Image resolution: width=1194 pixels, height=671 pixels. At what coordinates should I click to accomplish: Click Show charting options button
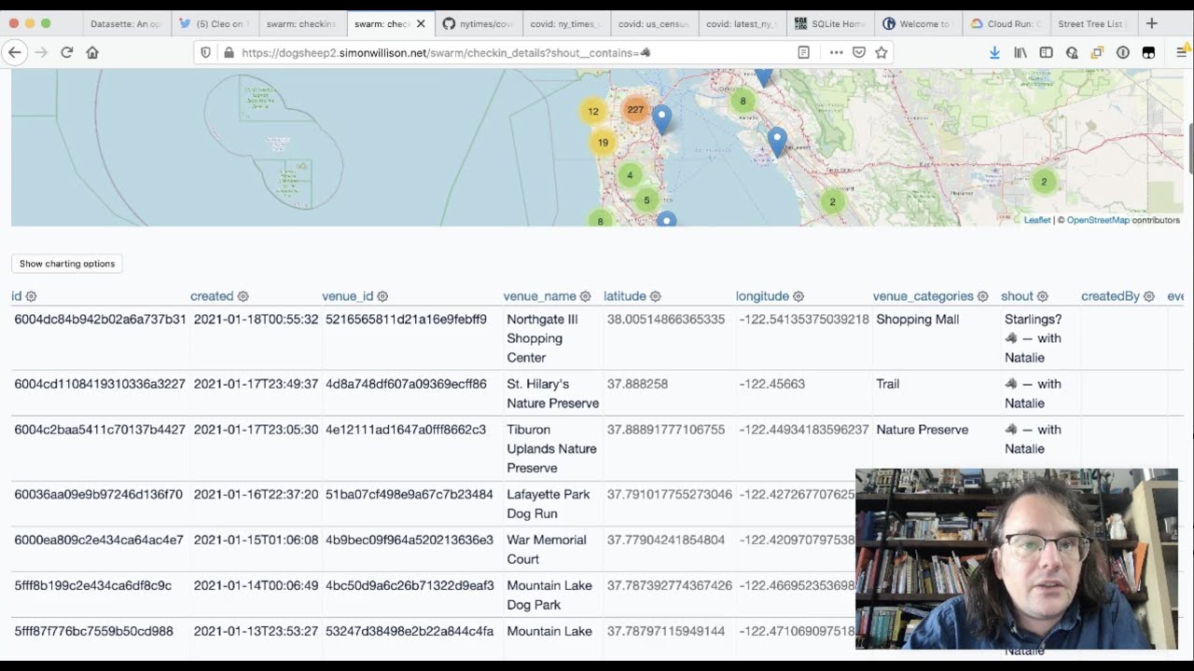(x=67, y=264)
